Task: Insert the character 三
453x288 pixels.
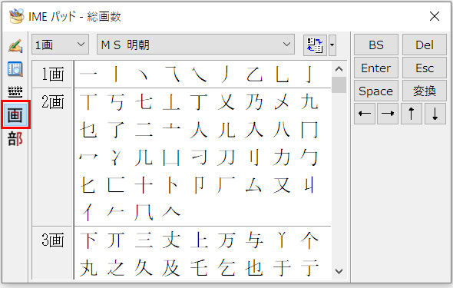Action: coord(144,240)
